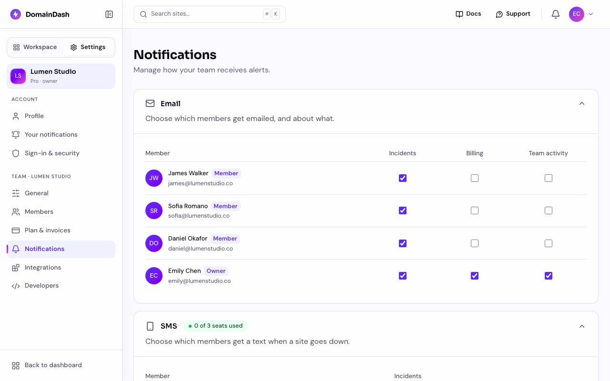Click the Integrations blocks icon

(x=16, y=268)
